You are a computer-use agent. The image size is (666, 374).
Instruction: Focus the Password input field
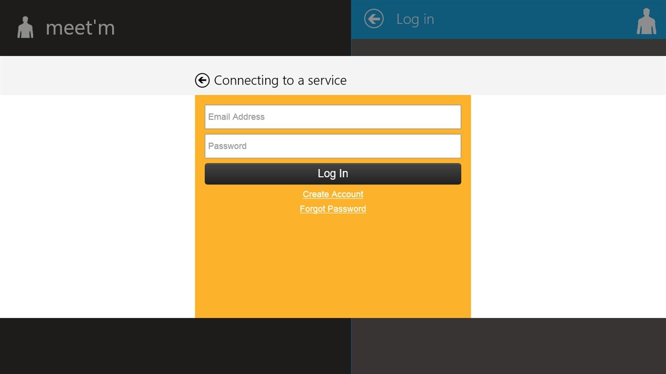pos(333,146)
